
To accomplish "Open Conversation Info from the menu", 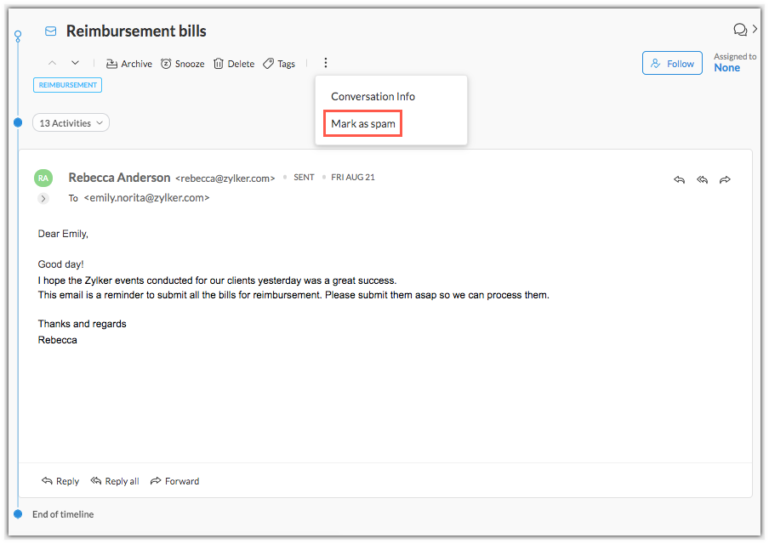I will tap(373, 96).
